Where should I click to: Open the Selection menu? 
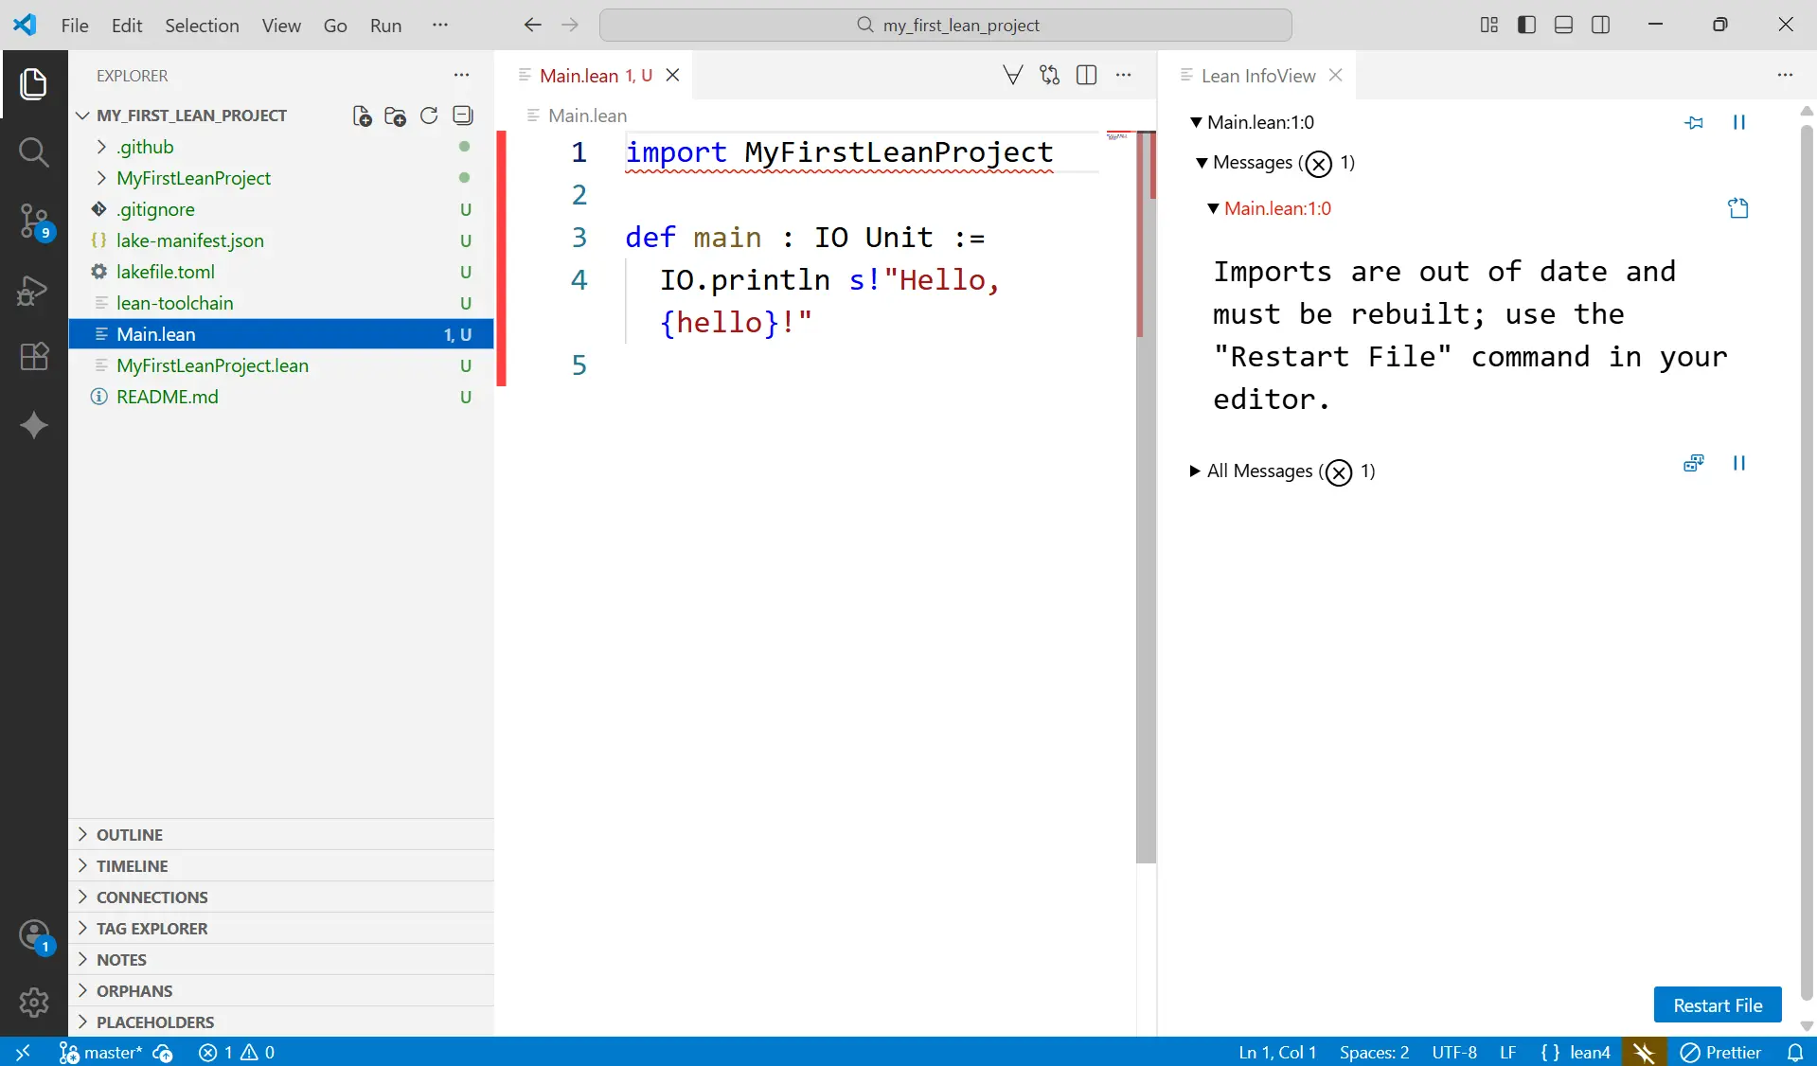pyautogui.click(x=202, y=26)
